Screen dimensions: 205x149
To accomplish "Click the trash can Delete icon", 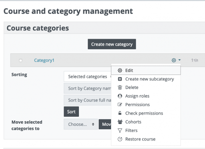I will [120, 88].
